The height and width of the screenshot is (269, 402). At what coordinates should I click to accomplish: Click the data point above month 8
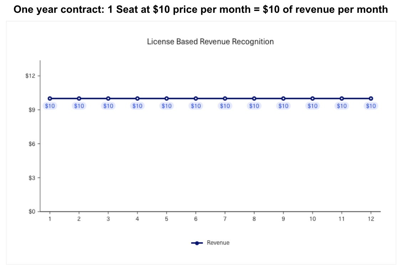tap(254, 99)
